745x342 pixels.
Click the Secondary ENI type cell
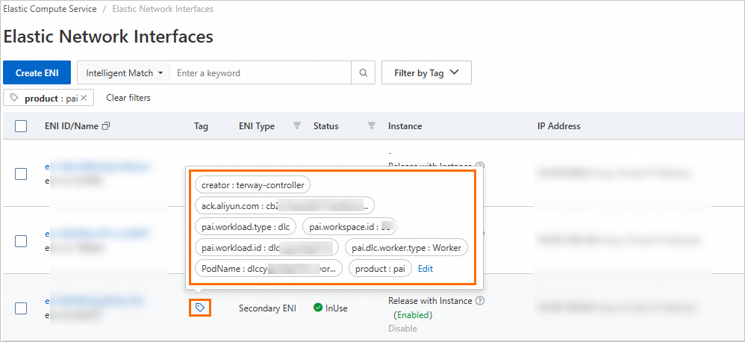click(x=267, y=308)
